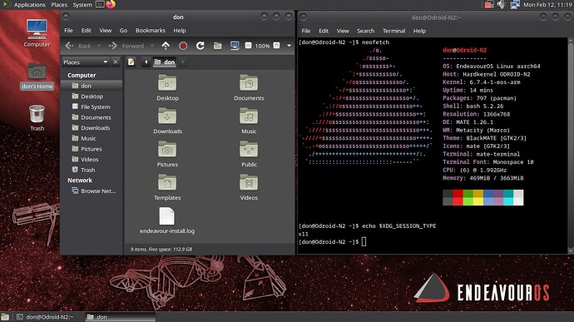
Task: Open the network icon in system tray
Action: [x=515, y=4]
